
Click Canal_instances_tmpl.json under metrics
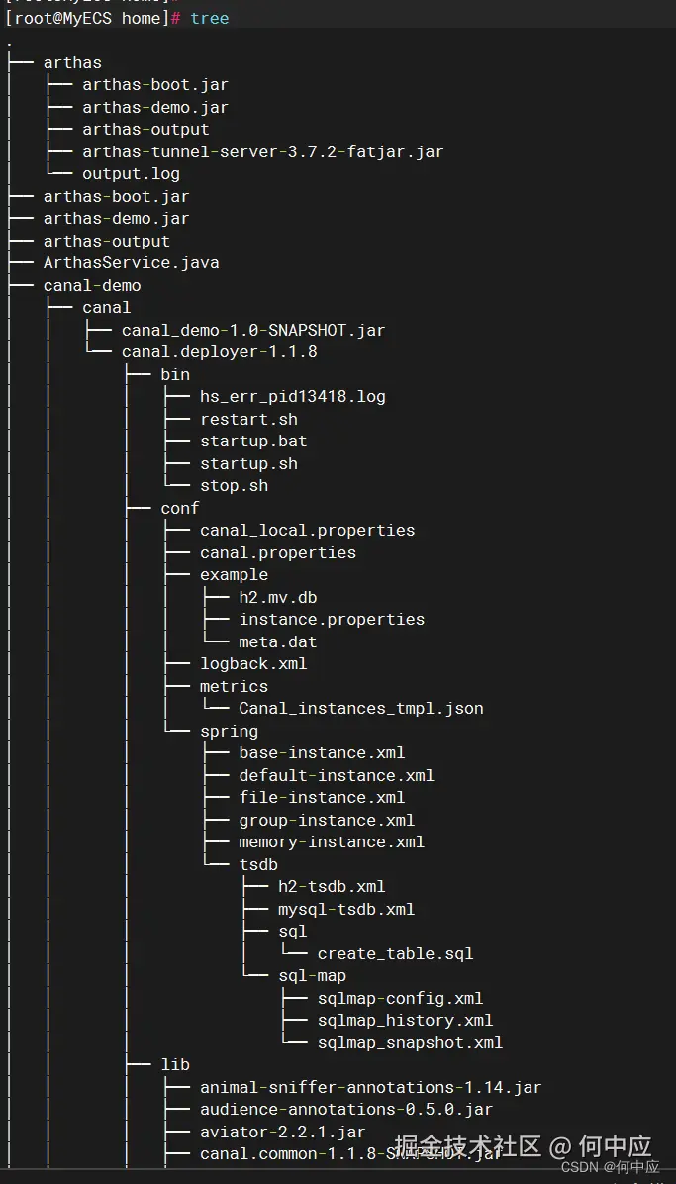coord(360,709)
